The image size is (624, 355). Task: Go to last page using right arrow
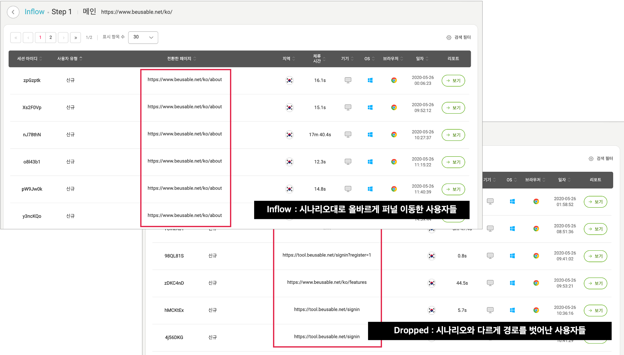click(76, 37)
